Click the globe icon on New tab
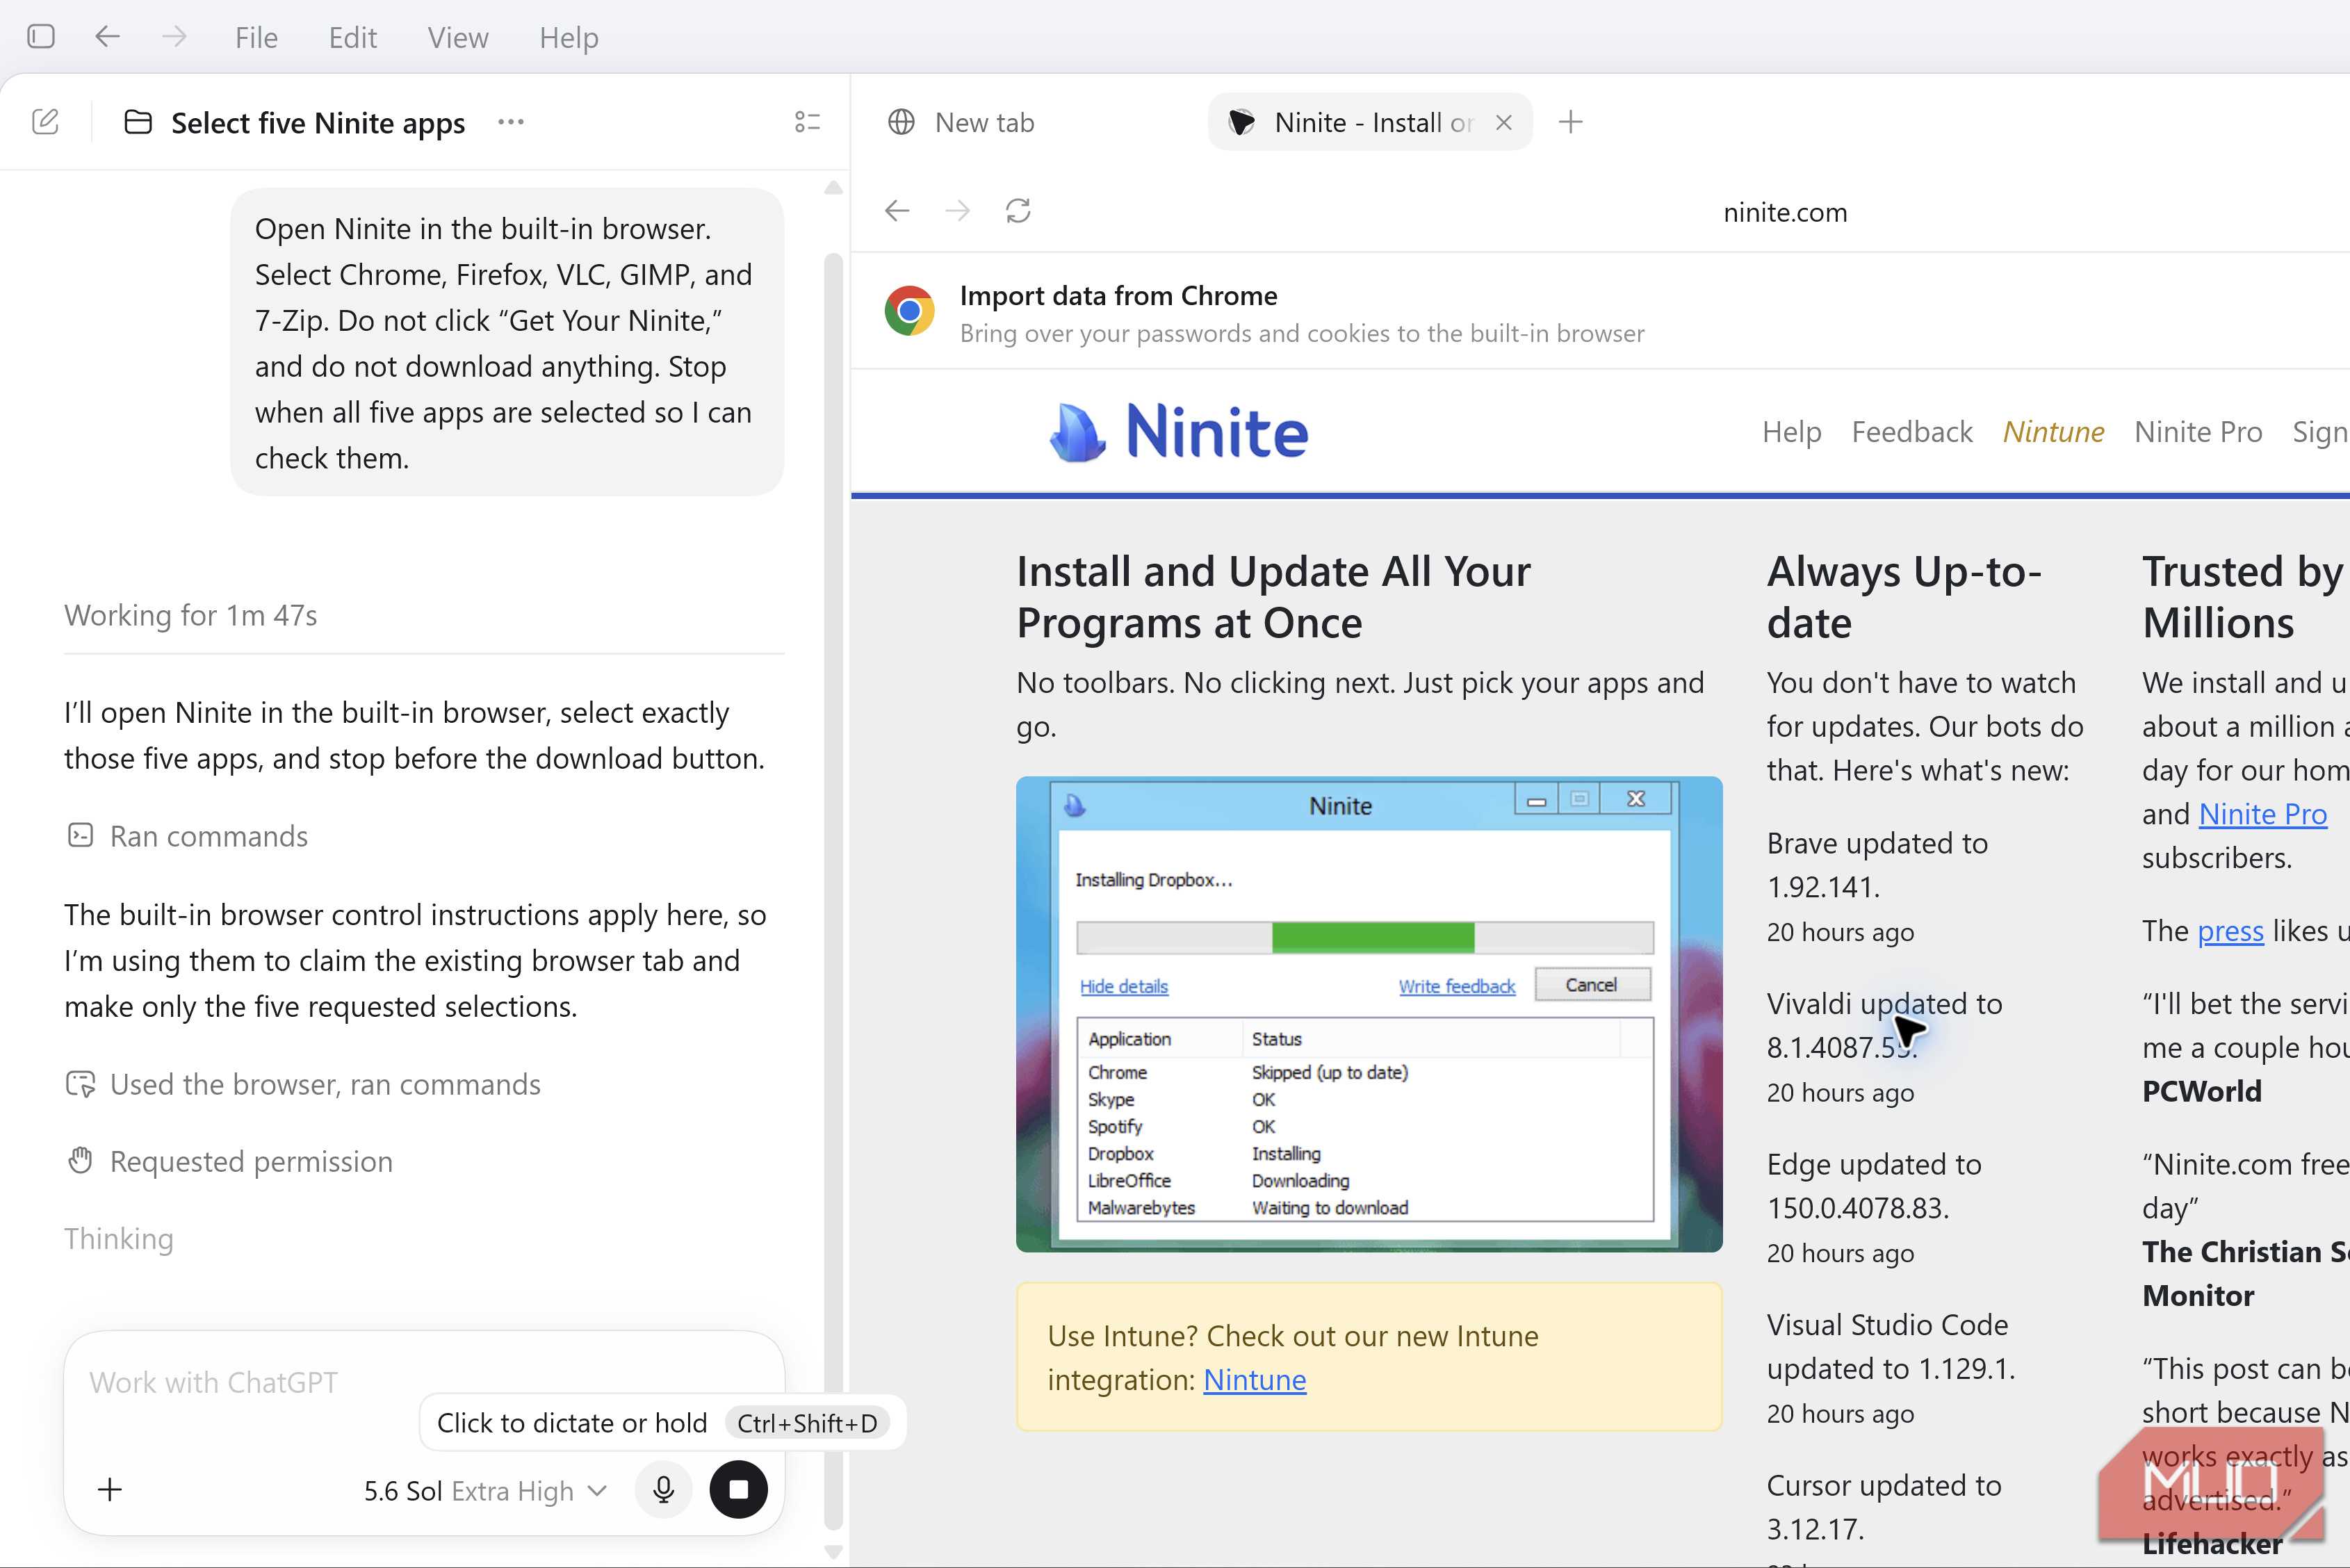Screen dimensions: 2350x1568 (x=901, y=122)
